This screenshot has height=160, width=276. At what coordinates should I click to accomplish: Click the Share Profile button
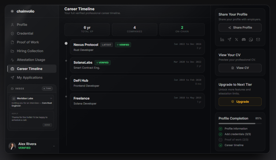coord(240,28)
